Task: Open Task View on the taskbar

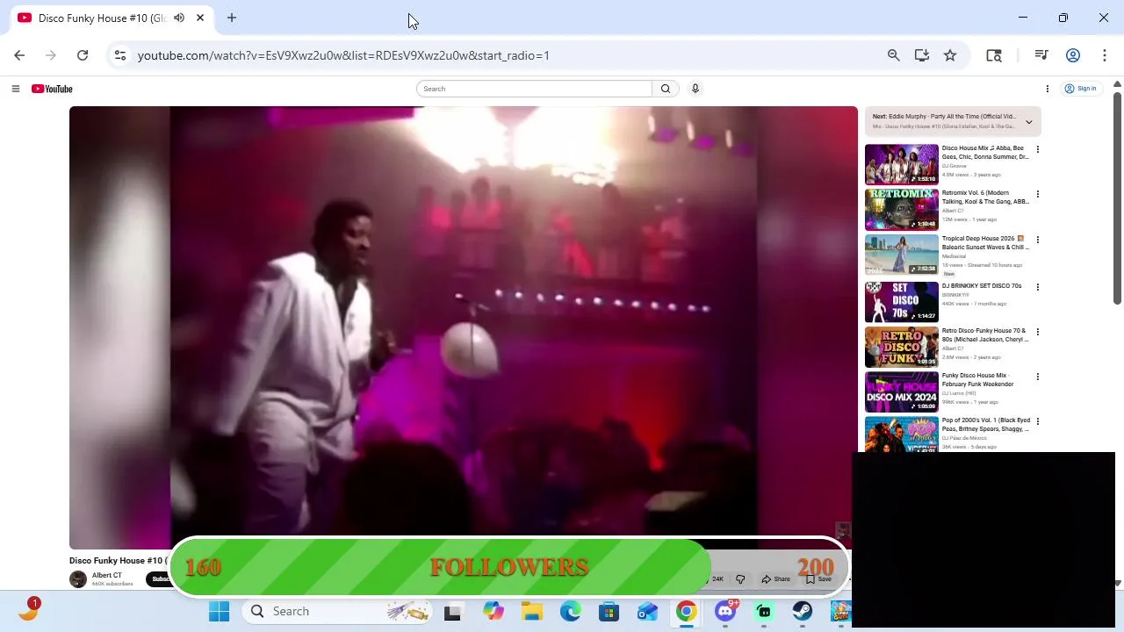Action: [453, 612]
